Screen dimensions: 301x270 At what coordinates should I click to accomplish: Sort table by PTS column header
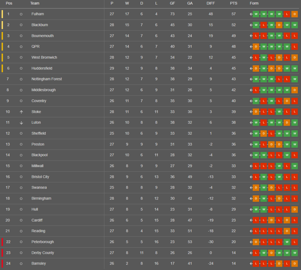[234, 3]
